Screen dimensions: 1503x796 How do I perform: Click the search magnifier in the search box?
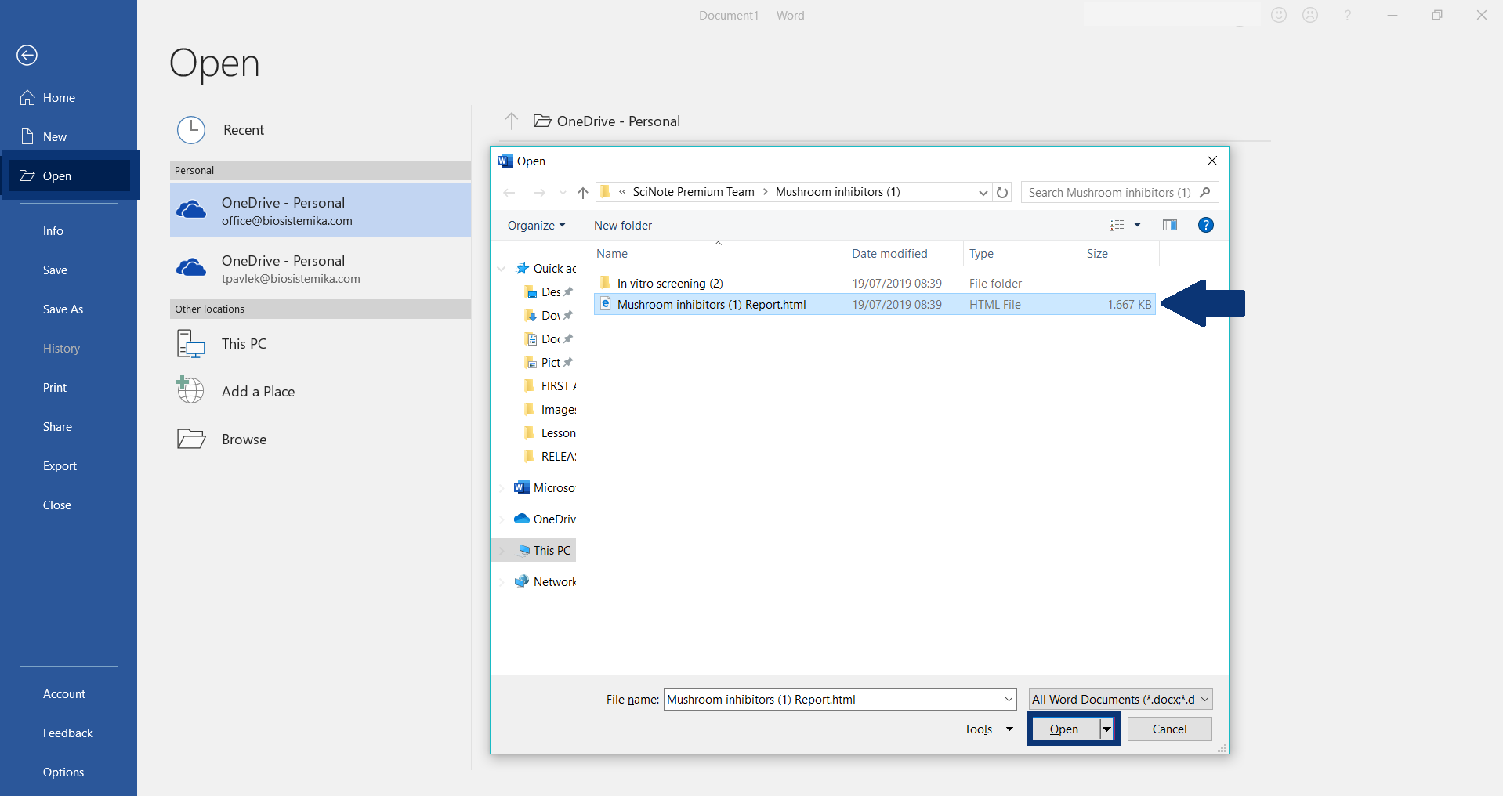click(1203, 192)
